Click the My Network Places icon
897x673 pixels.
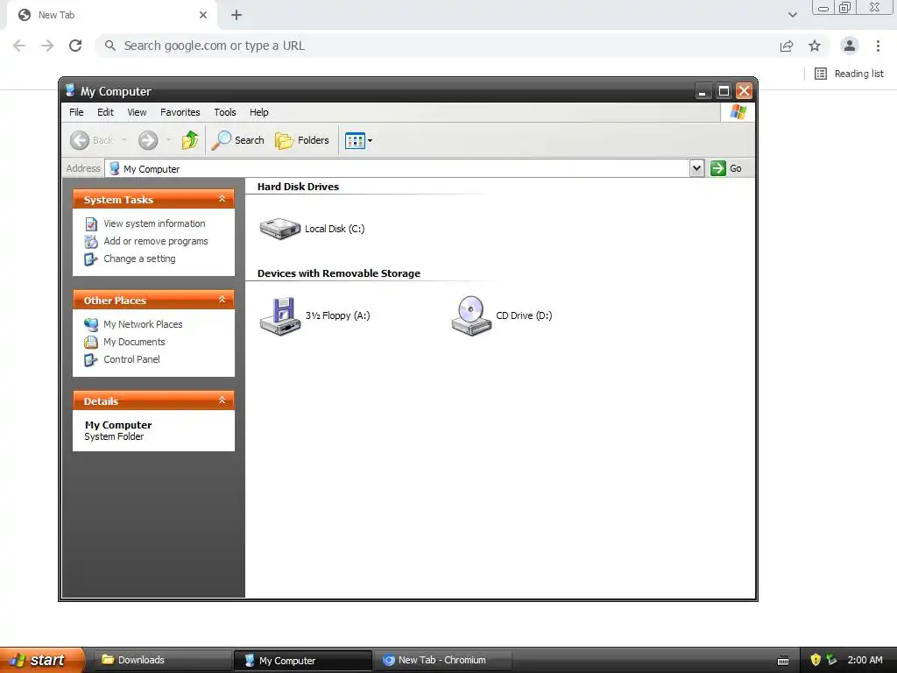[x=91, y=324]
